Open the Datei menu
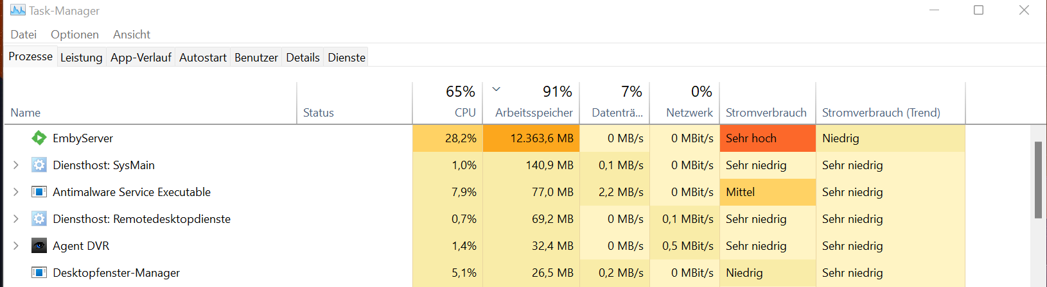 [24, 35]
